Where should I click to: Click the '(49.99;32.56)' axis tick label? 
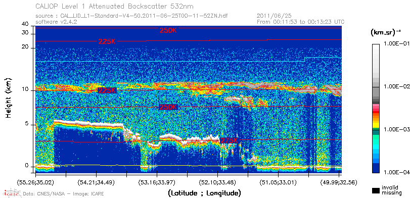[339, 182]
